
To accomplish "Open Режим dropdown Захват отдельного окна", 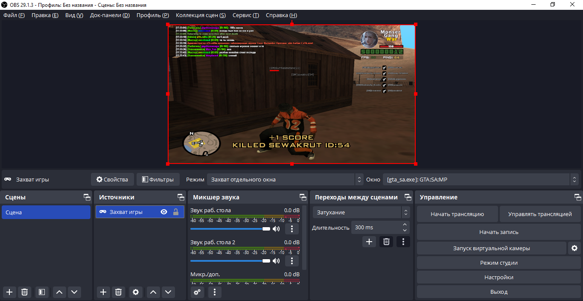I will (285, 179).
